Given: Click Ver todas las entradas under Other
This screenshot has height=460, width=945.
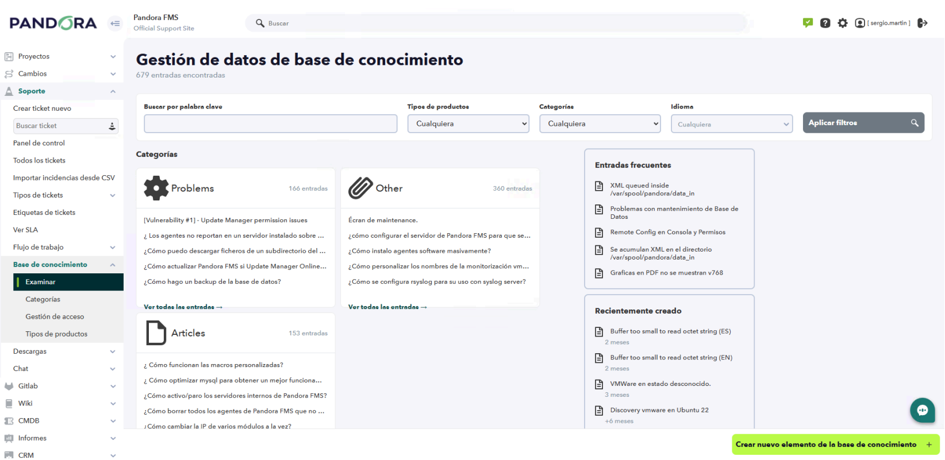Looking at the screenshot, I should (387, 307).
